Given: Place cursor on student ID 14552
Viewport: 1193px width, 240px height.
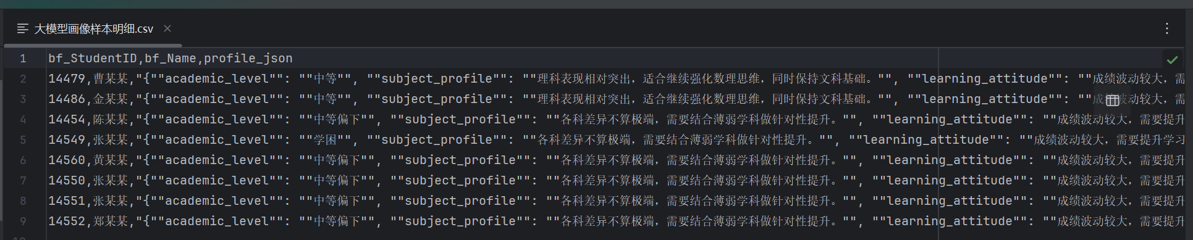Looking at the screenshot, I should click(67, 221).
